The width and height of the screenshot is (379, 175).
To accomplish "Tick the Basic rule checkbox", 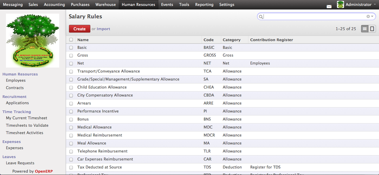I will (x=71, y=47).
